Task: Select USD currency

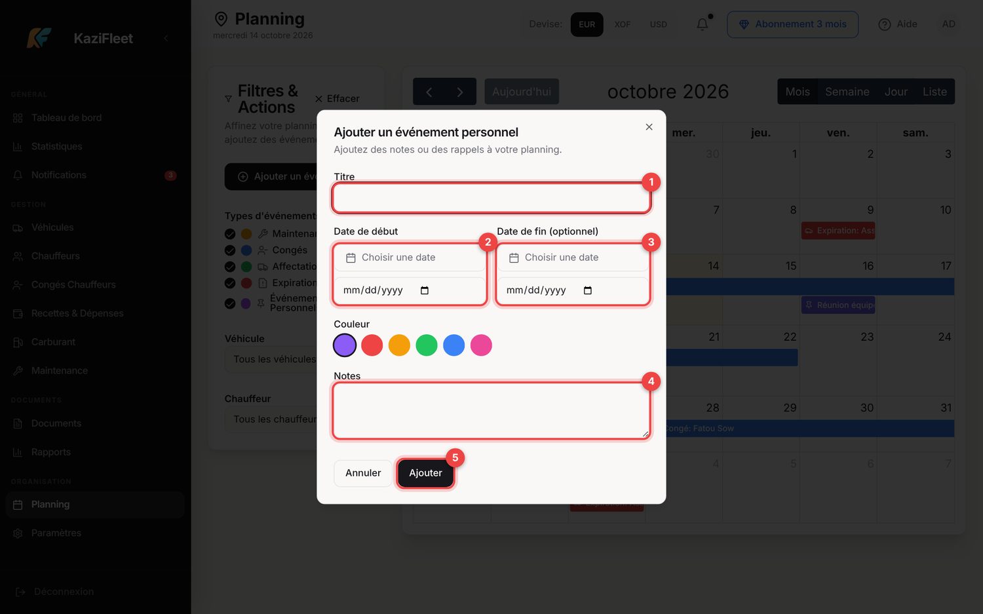Action: point(659,24)
